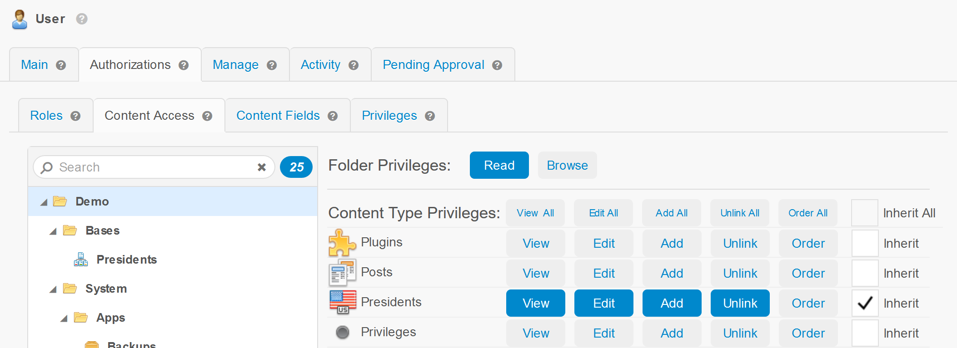Check Inherit for Plugins row

point(864,243)
